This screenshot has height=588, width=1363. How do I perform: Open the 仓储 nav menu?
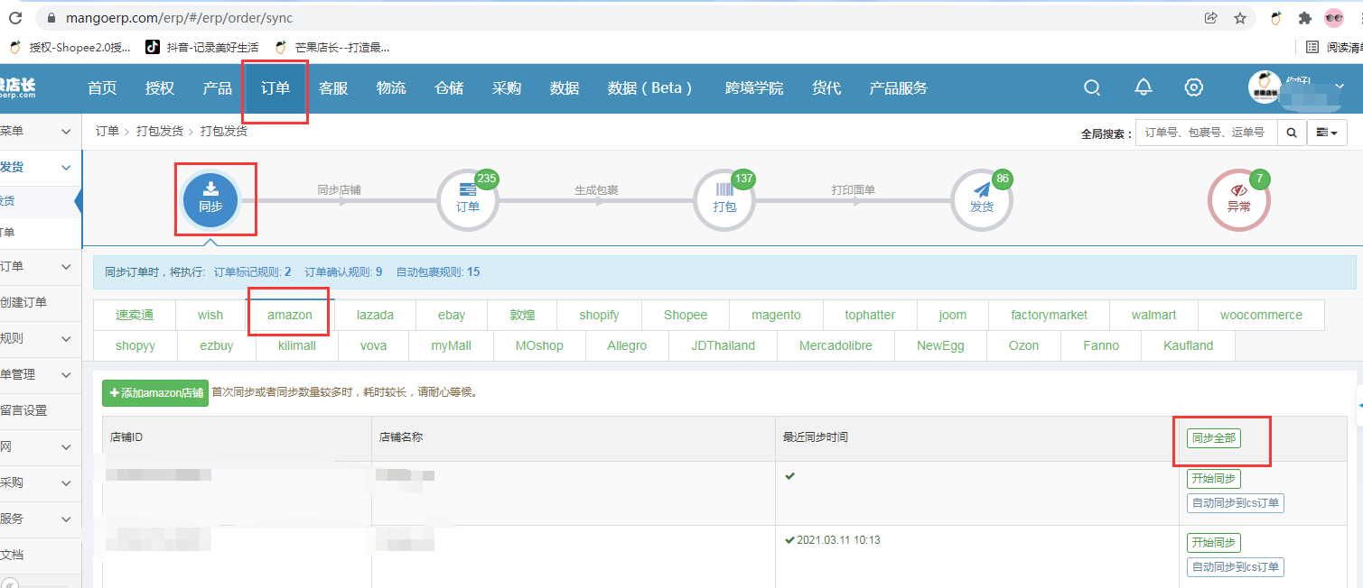pos(449,87)
